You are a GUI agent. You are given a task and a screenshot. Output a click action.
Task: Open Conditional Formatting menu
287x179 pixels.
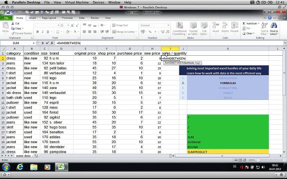coord(179,29)
